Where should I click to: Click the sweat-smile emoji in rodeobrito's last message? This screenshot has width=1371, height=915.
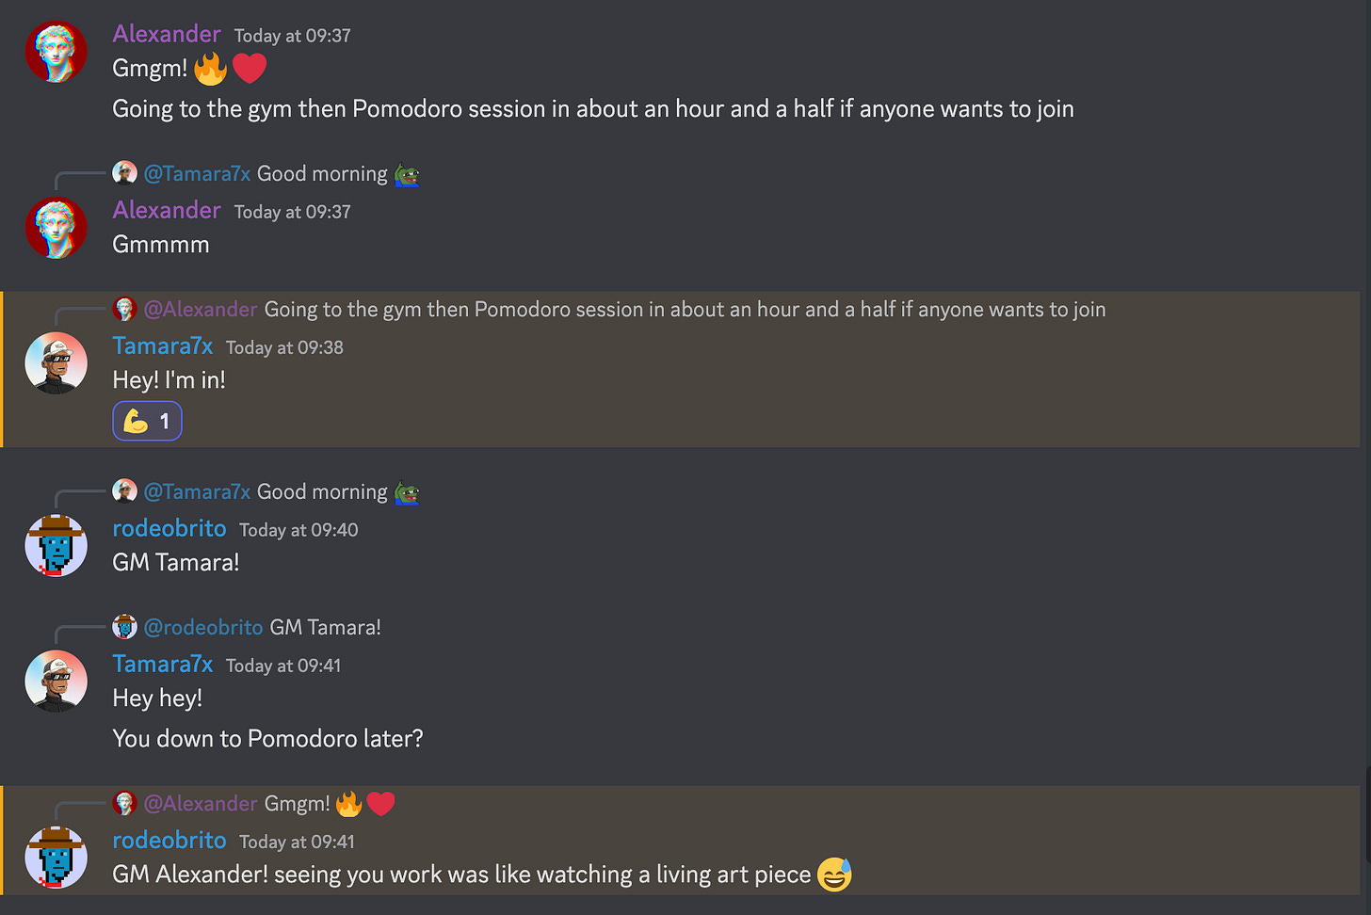(834, 875)
